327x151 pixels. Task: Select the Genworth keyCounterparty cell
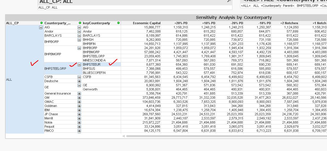102,89
